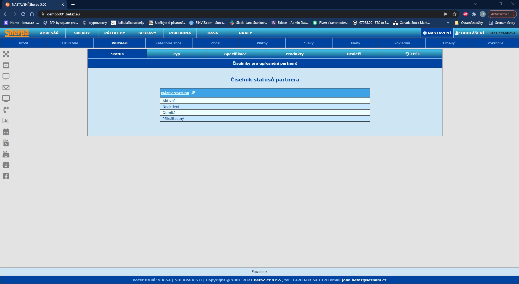Open the bar chart sidebar icon
This screenshot has height=284, width=519.
click(6, 121)
